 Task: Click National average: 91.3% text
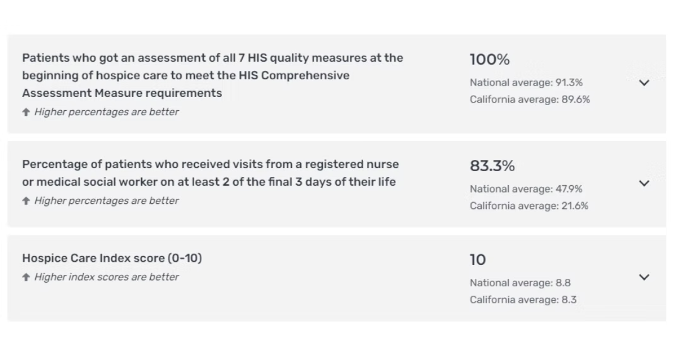tap(526, 82)
